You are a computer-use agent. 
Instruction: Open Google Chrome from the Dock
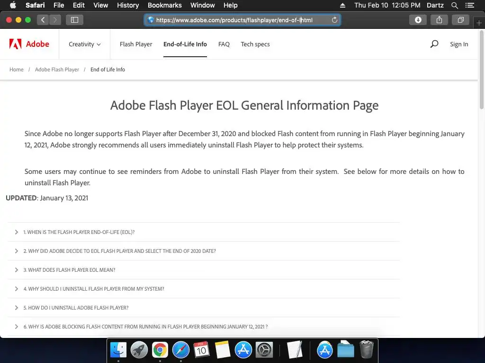coord(160,350)
